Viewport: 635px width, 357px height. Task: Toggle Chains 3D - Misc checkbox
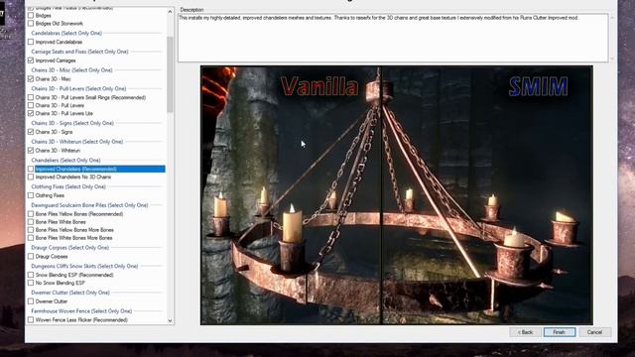point(31,79)
